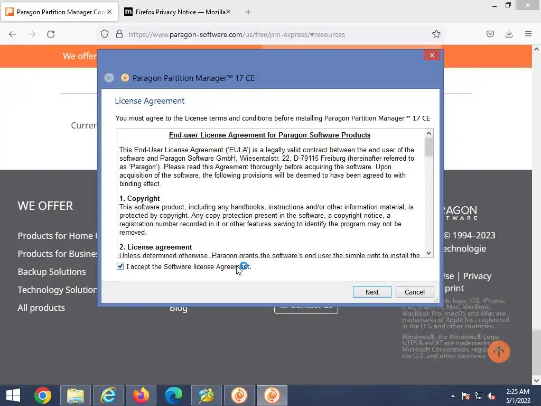The width and height of the screenshot is (541, 406).
Task: Reload the current page
Action: pos(51,34)
